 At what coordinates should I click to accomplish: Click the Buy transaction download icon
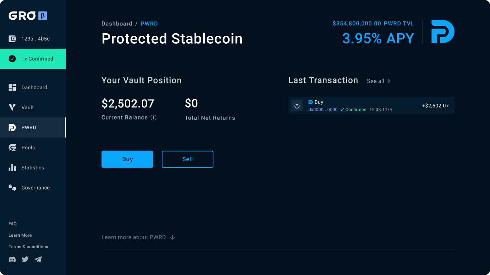(x=297, y=105)
